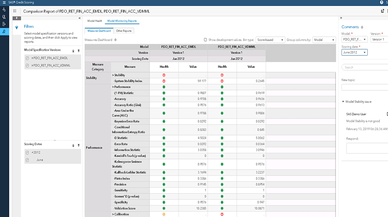Click red Calibration health icon for VDMML

pos(222,214)
